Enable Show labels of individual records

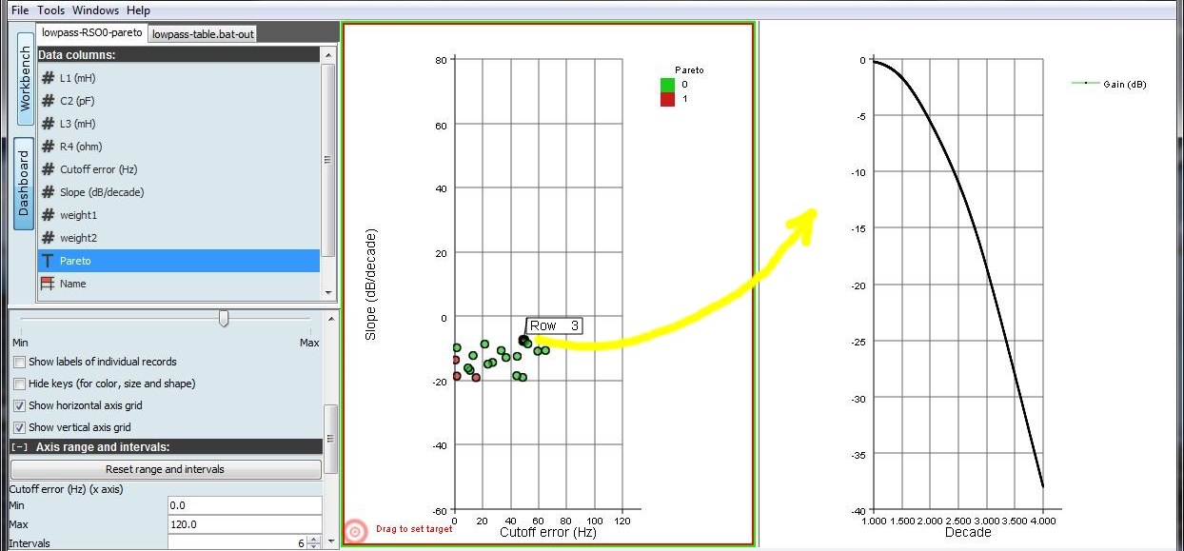tap(20, 362)
